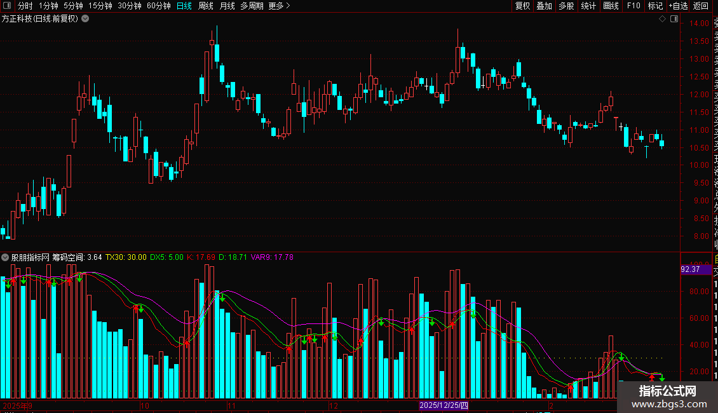Switch to 月线 monthly chart

(227, 6)
